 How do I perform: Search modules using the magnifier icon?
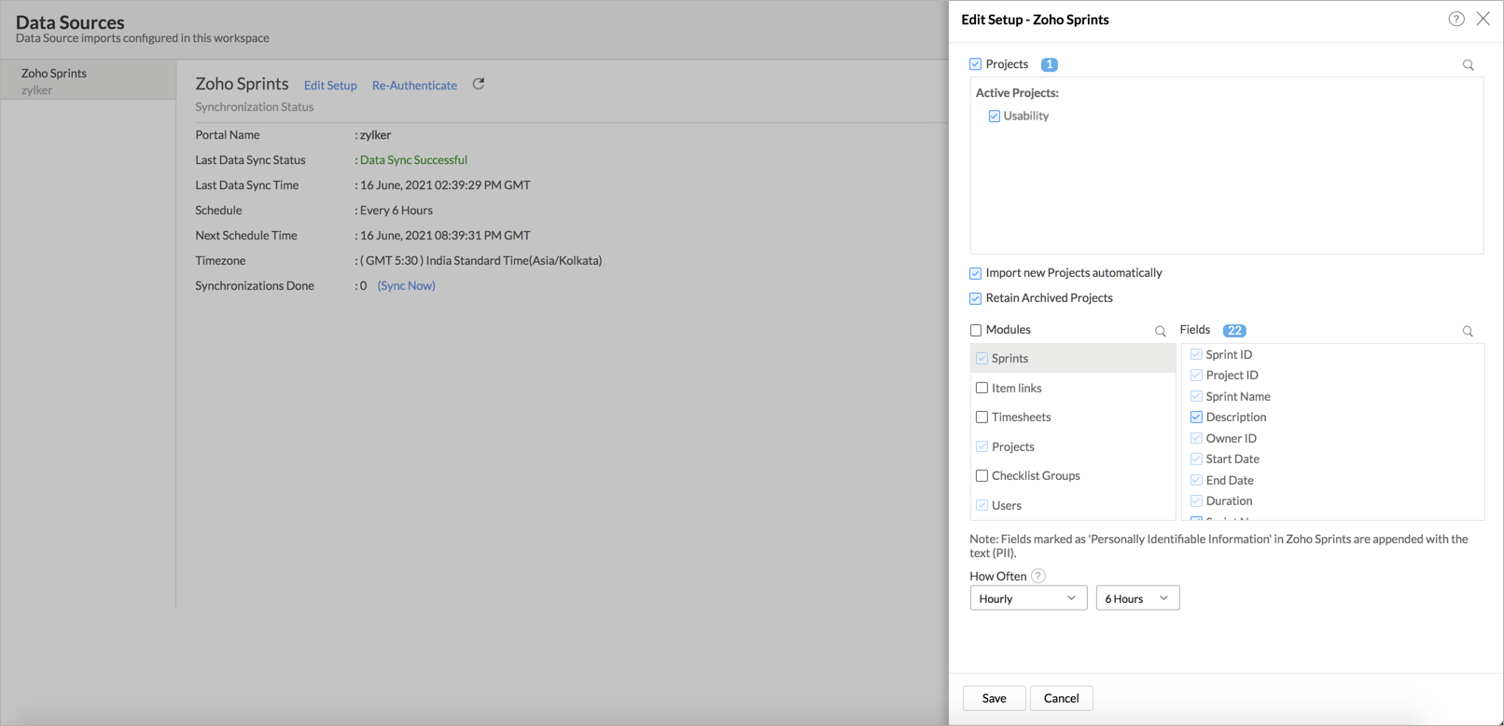pyautogui.click(x=1160, y=331)
